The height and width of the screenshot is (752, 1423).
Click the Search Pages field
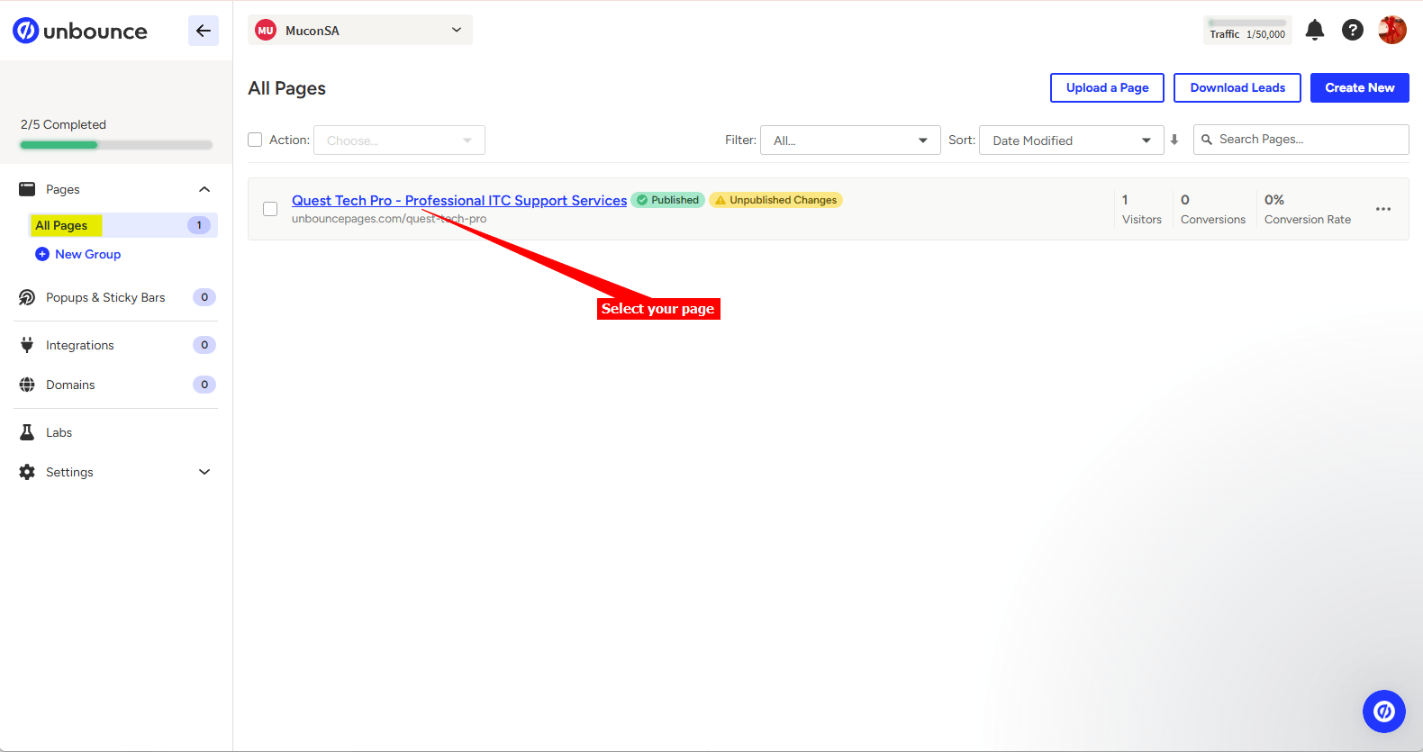coord(1301,140)
